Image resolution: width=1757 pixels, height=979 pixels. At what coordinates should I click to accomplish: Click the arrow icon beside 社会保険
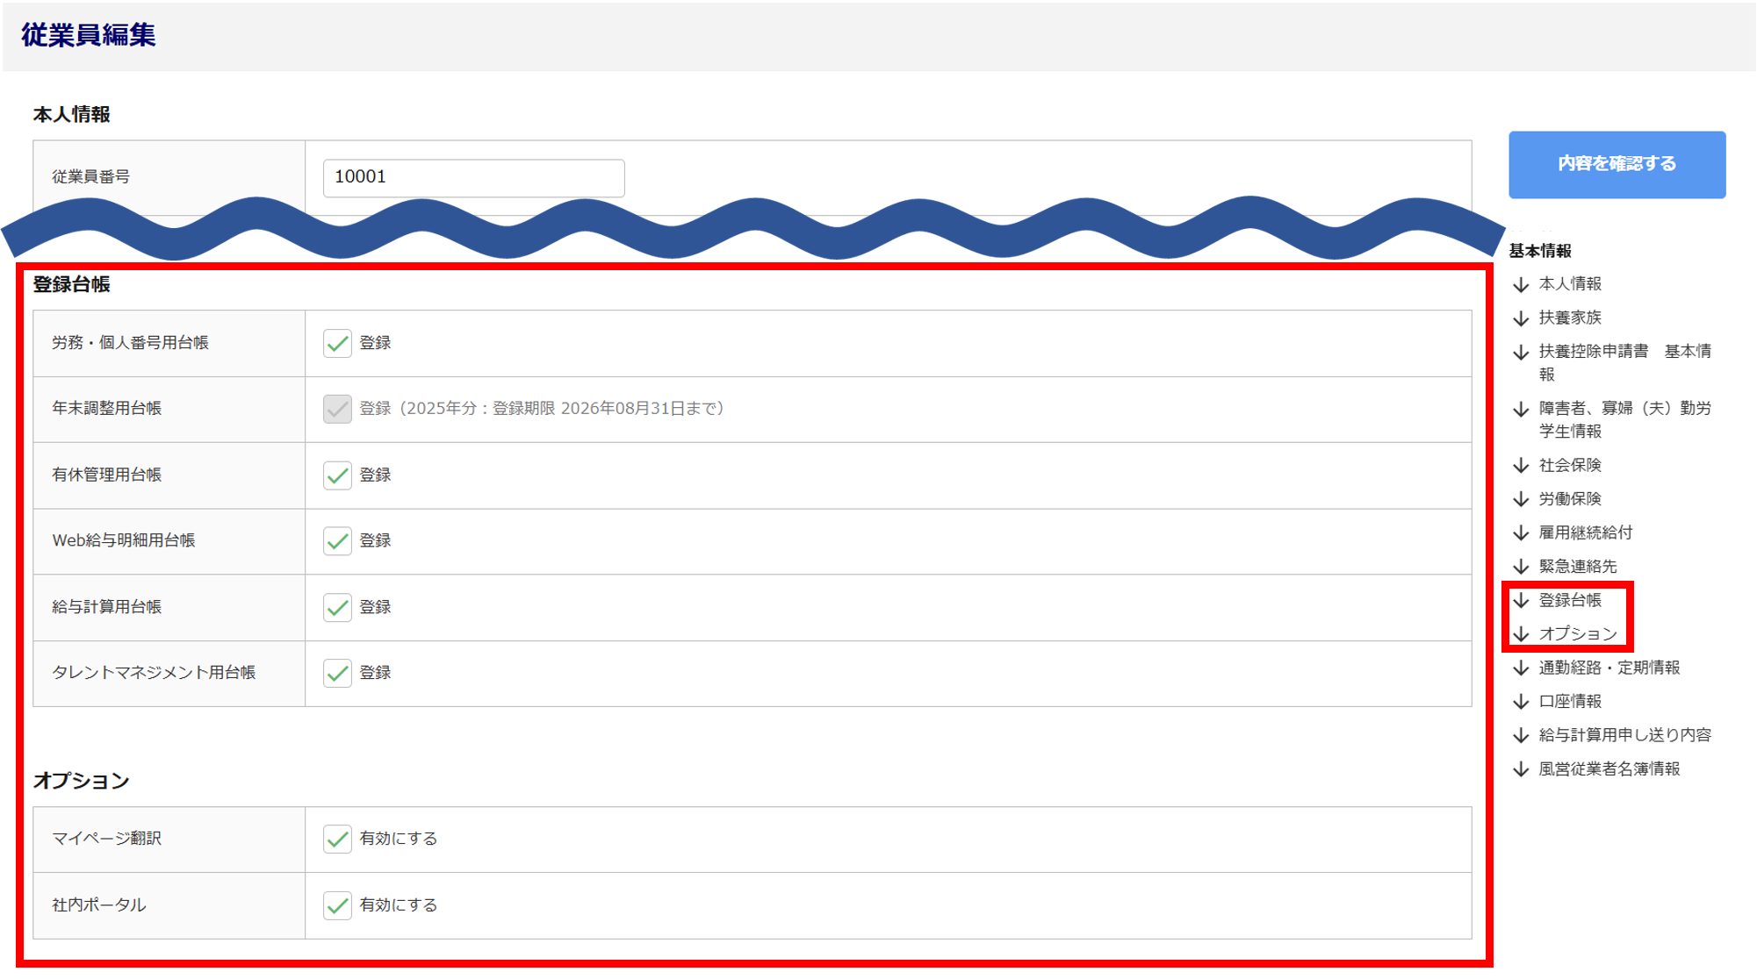1521,466
